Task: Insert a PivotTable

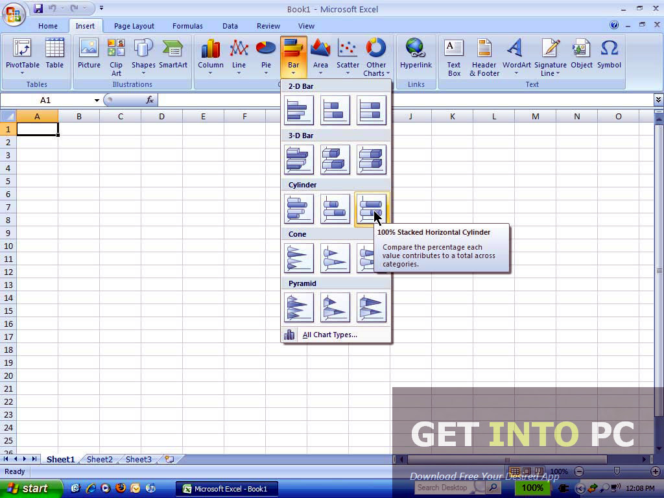Action: (23, 57)
